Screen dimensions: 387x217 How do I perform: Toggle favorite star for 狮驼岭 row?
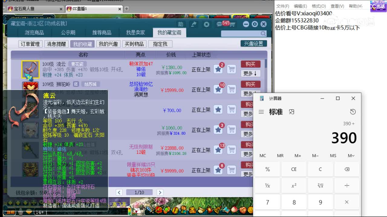click(218, 90)
